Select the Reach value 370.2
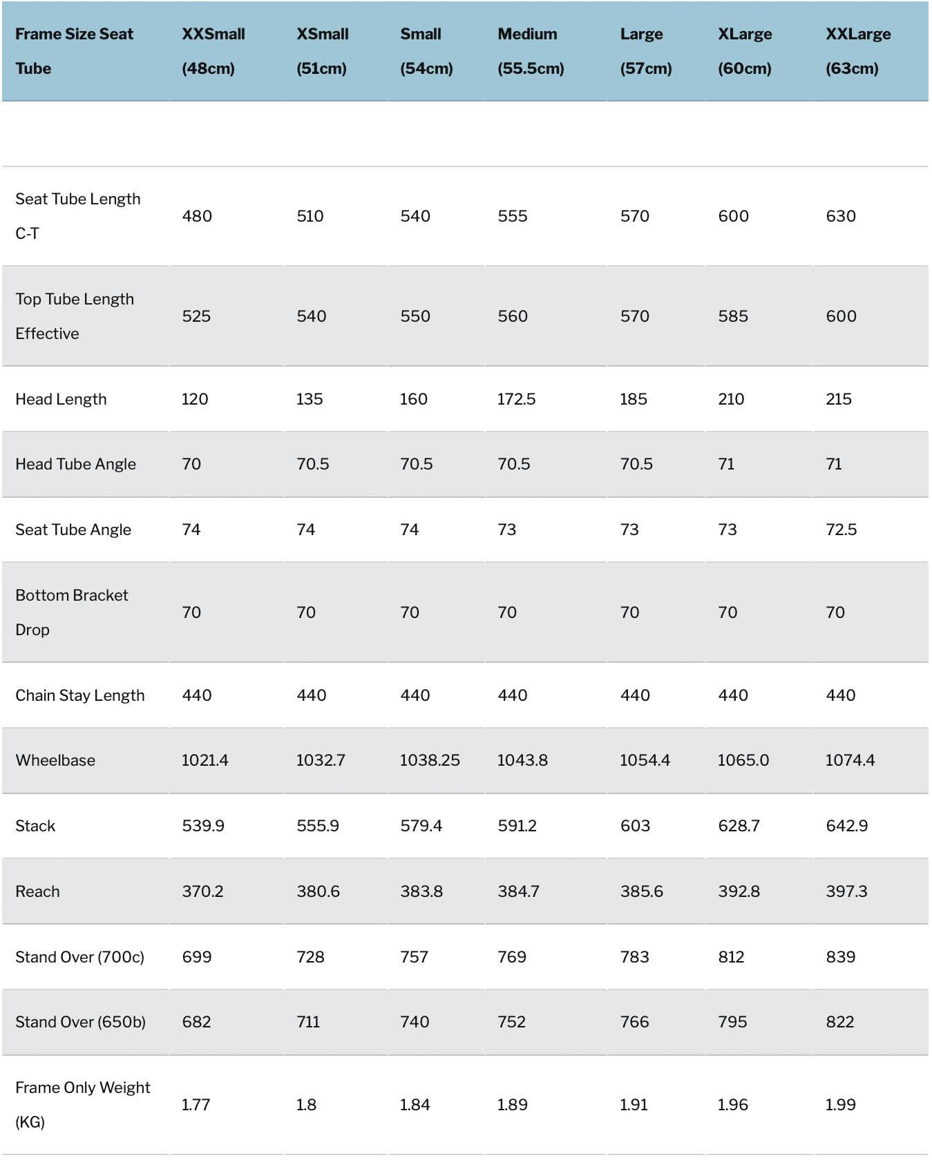Image resolution: width=932 pixels, height=1160 pixels. [x=202, y=891]
